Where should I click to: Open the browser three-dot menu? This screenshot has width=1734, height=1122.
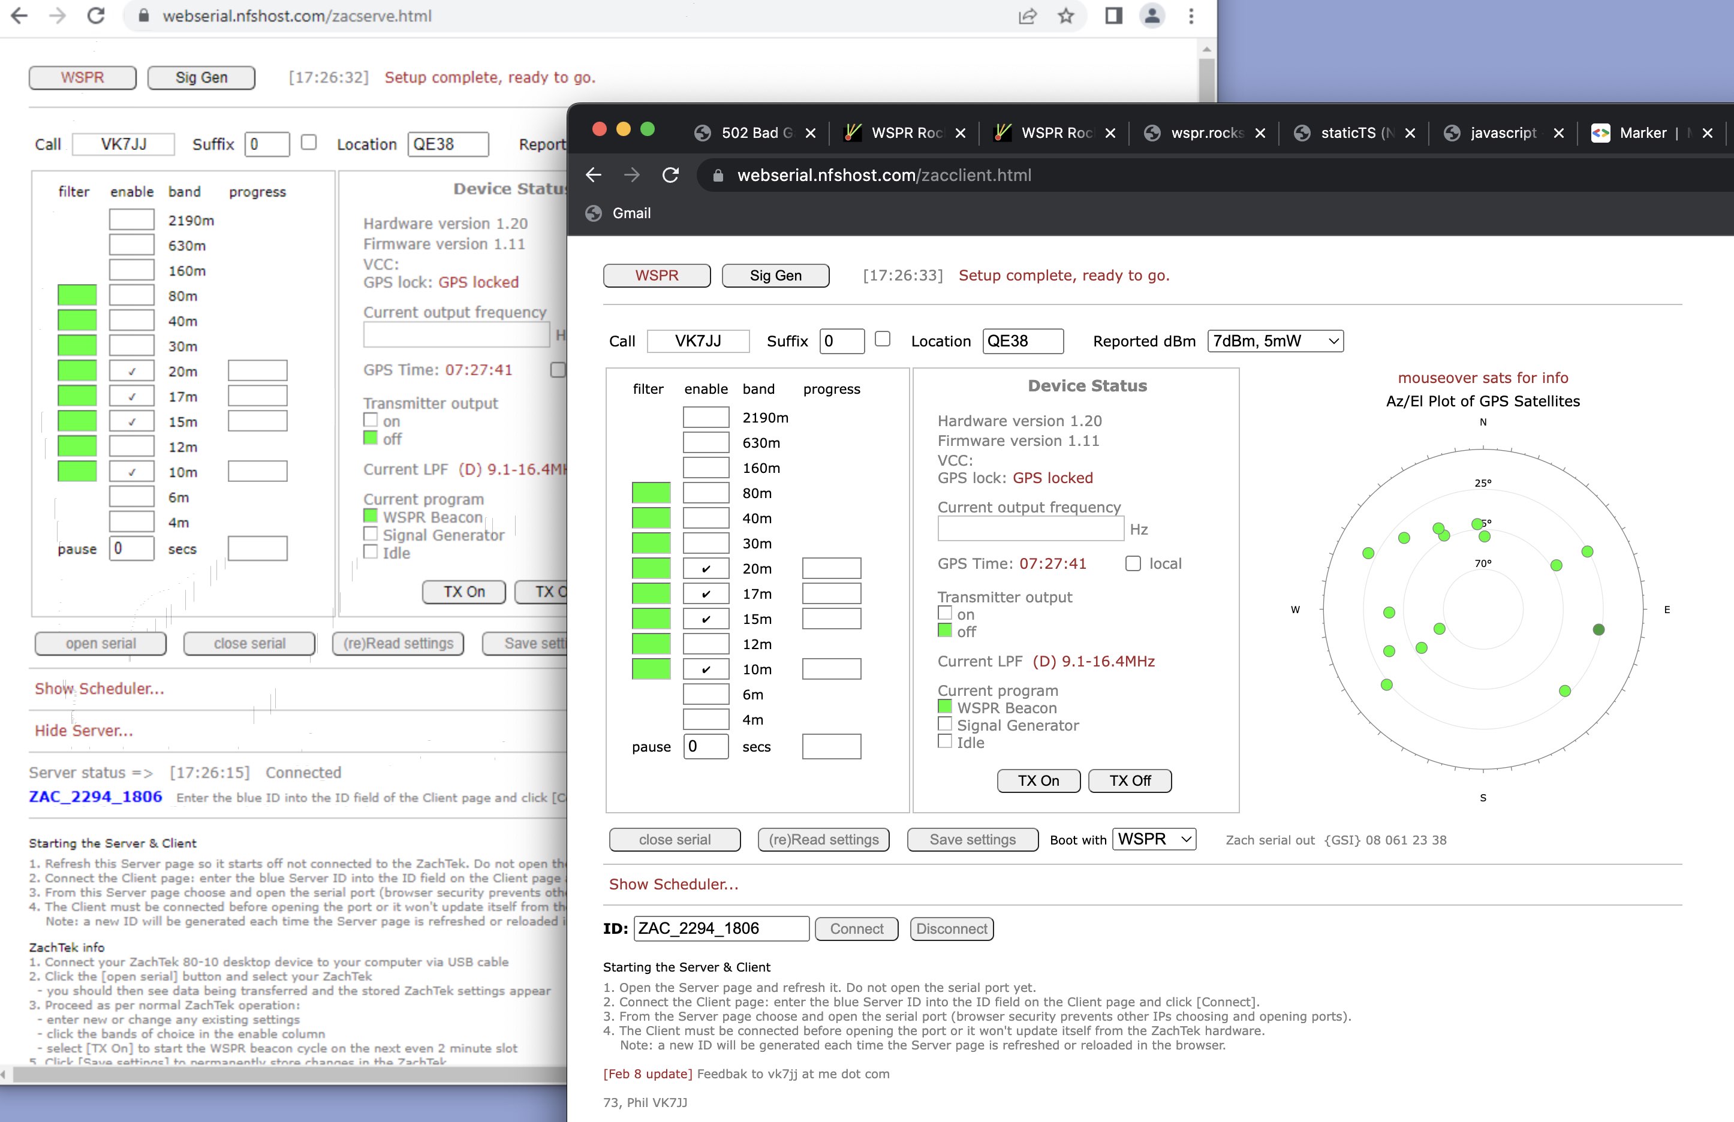[x=1191, y=16]
